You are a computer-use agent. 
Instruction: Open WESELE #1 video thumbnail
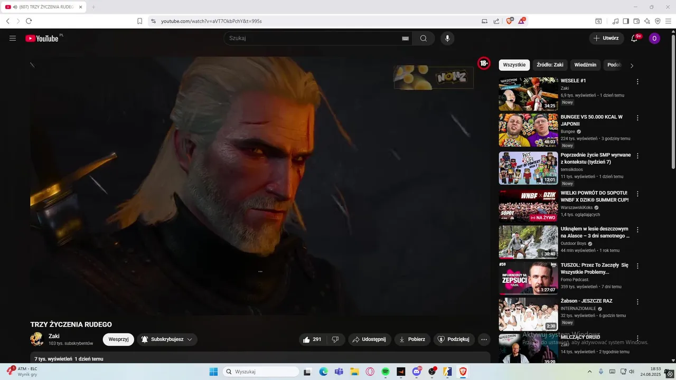pyautogui.click(x=528, y=94)
